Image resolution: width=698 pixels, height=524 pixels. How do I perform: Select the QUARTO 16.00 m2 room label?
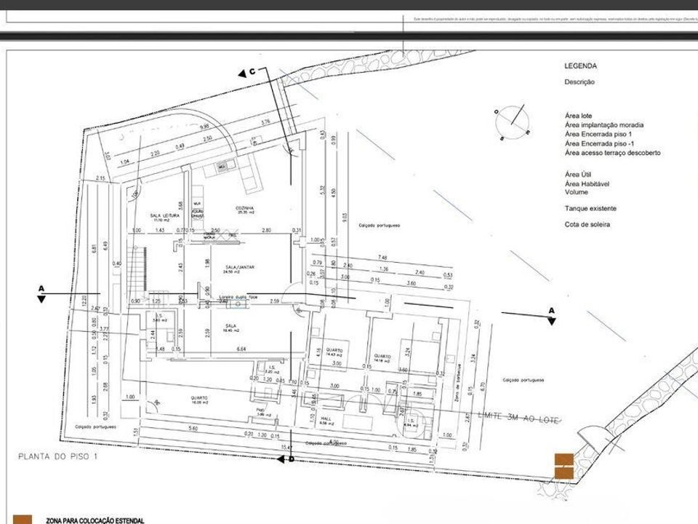click(199, 400)
